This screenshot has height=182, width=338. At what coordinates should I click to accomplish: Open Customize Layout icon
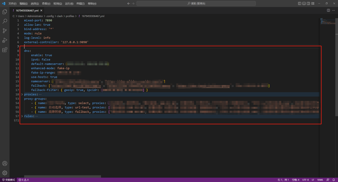point(313,3)
